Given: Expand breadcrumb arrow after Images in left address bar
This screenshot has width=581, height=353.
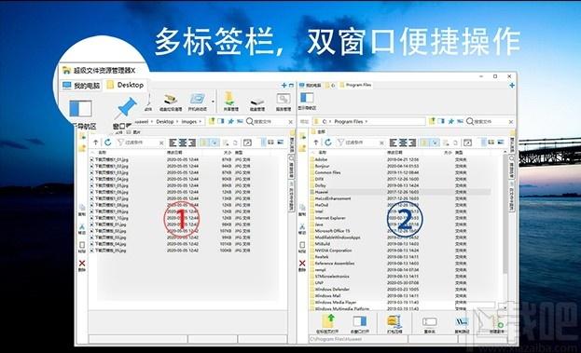Looking at the screenshot, I should [201, 121].
